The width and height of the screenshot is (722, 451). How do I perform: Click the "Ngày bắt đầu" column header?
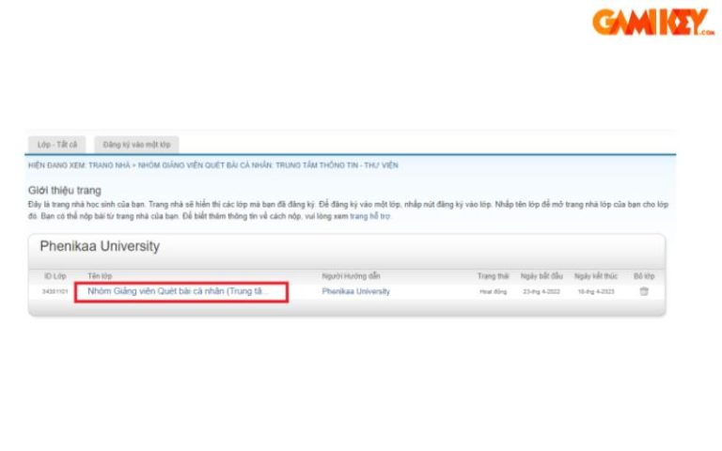tap(541, 276)
